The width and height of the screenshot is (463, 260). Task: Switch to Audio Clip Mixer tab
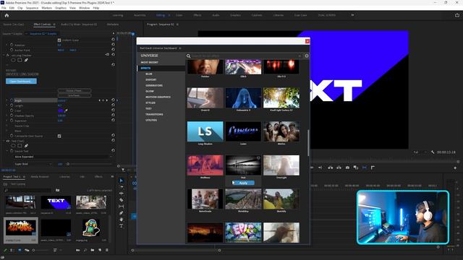[79, 25]
